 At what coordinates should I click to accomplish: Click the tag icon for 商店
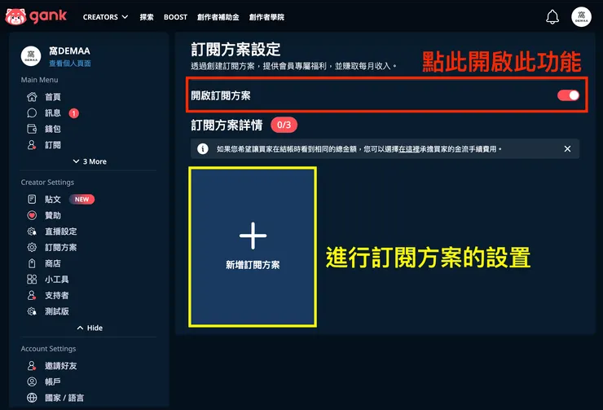[x=32, y=263]
